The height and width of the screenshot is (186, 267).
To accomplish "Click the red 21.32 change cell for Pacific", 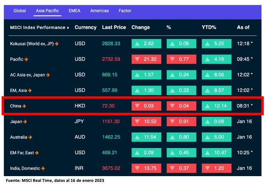I will click(x=146, y=59).
